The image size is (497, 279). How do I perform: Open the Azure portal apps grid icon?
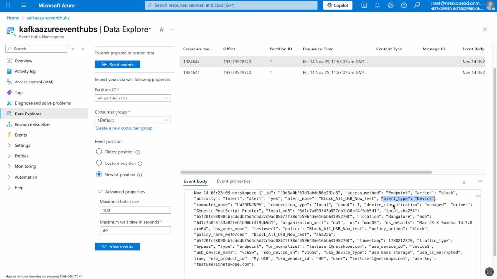tap(8, 5)
